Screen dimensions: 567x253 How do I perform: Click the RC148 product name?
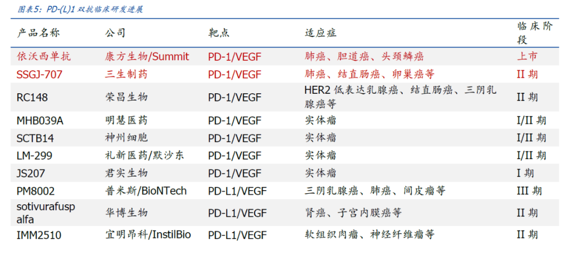click(32, 97)
